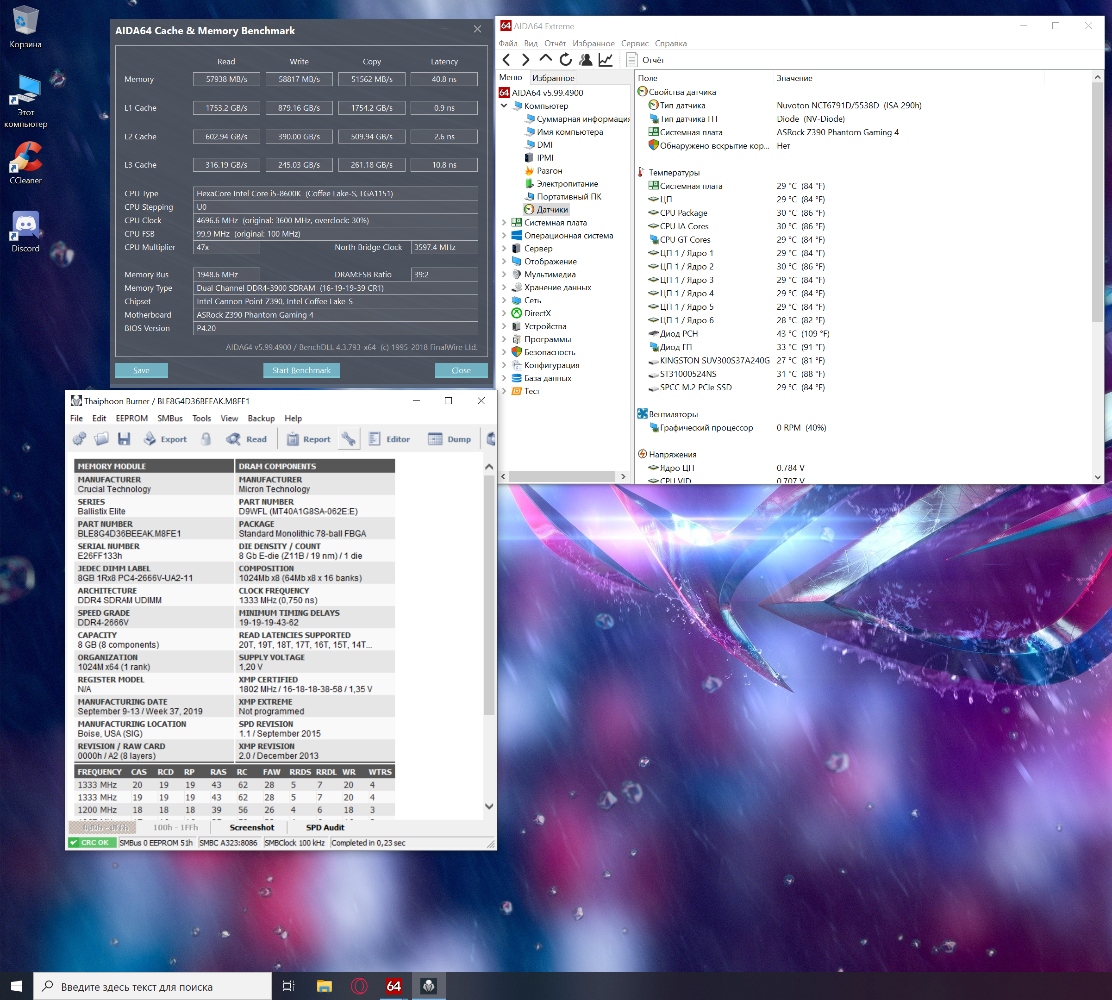Click the Windows search input field
Viewport: 1112px width, 1000px height.
[x=154, y=987]
